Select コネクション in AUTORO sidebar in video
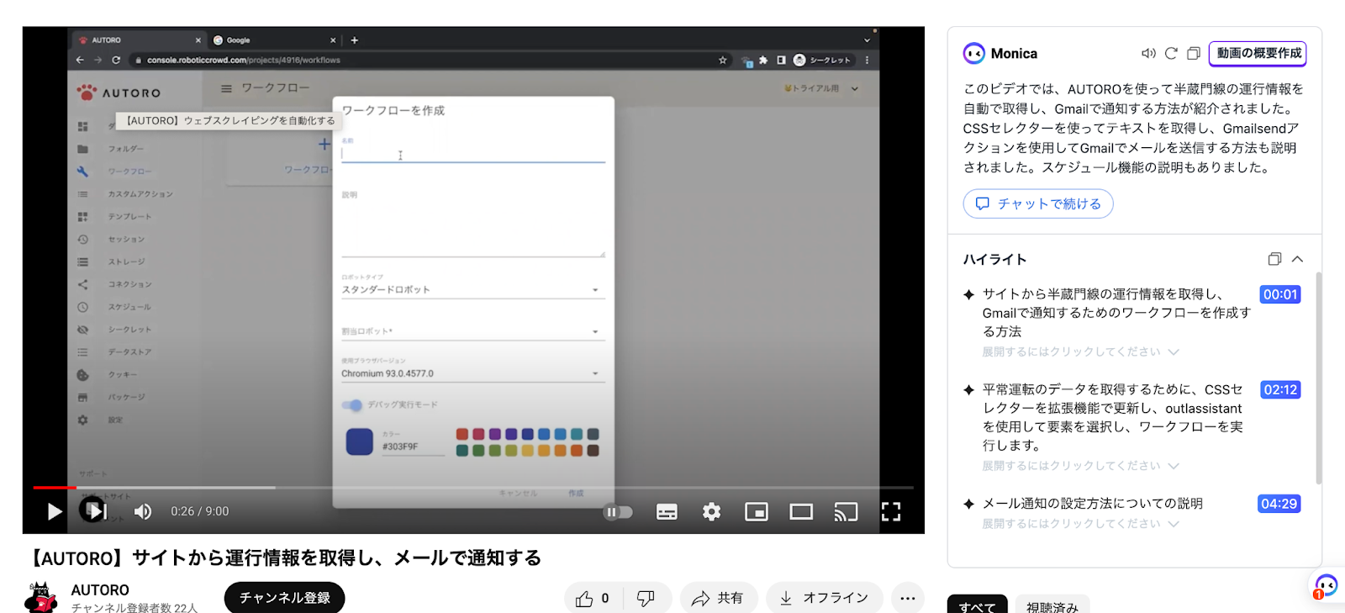Screen dimensions: 1345x613 (129, 284)
